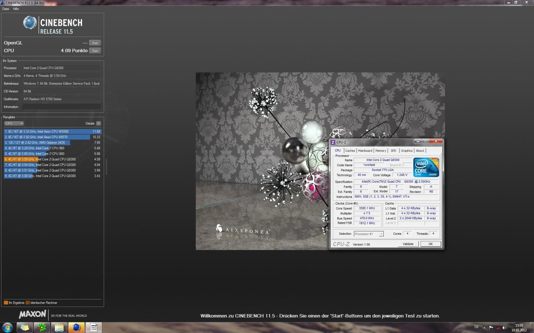Click the Grafikkarte ATI Radeon HD 5700 field

click(61, 99)
